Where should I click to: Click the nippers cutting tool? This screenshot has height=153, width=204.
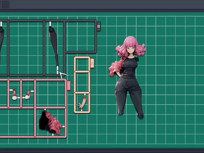coord(63,76)
